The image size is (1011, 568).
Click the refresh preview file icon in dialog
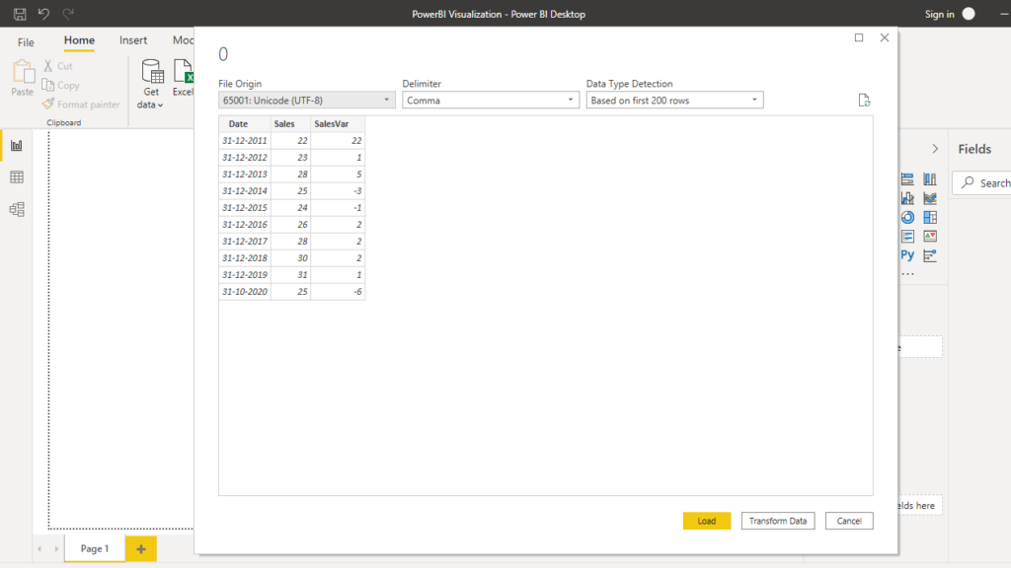[864, 101]
